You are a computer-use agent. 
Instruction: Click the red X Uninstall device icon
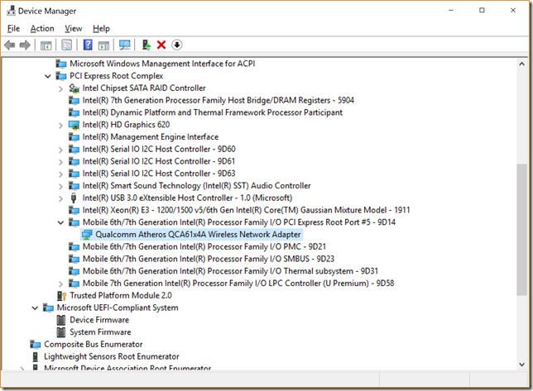coord(161,45)
